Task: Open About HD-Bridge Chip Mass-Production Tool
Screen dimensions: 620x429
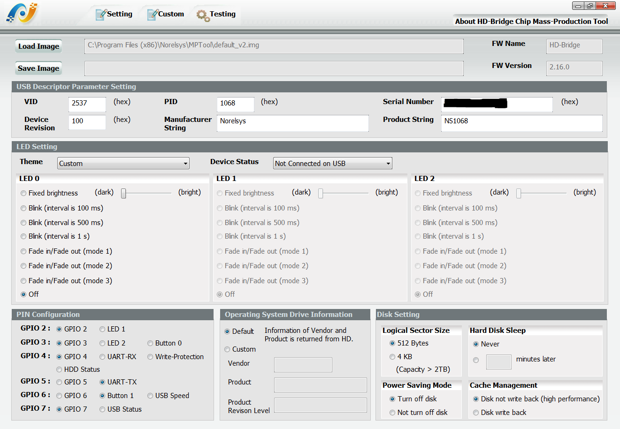Action: (x=531, y=21)
